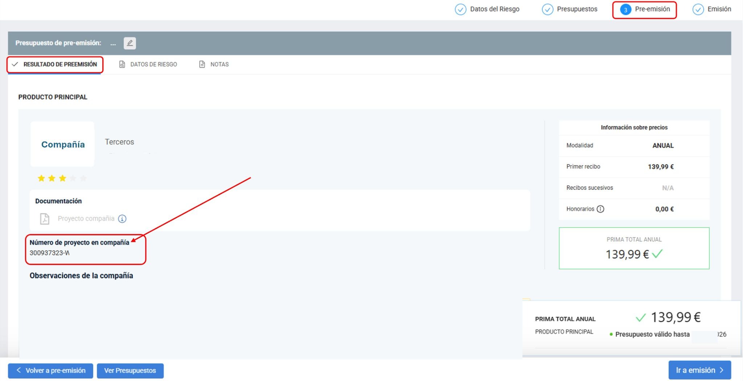Click the star rating under Compañía

[62, 178]
